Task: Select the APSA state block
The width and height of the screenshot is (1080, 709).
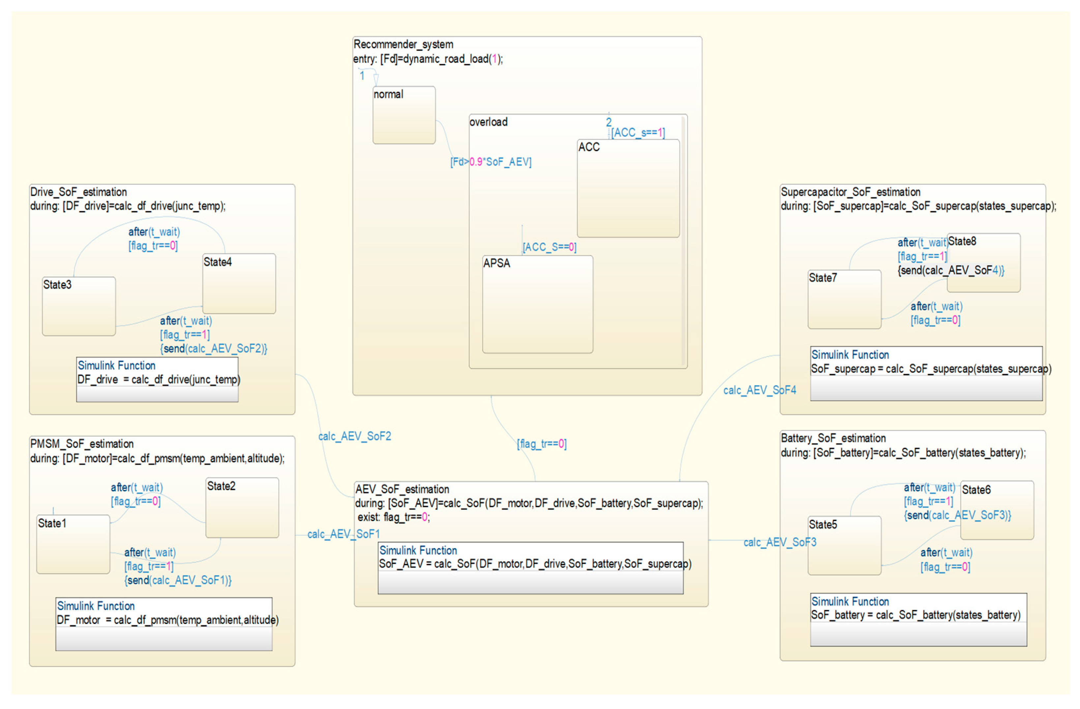Action: point(537,305)
